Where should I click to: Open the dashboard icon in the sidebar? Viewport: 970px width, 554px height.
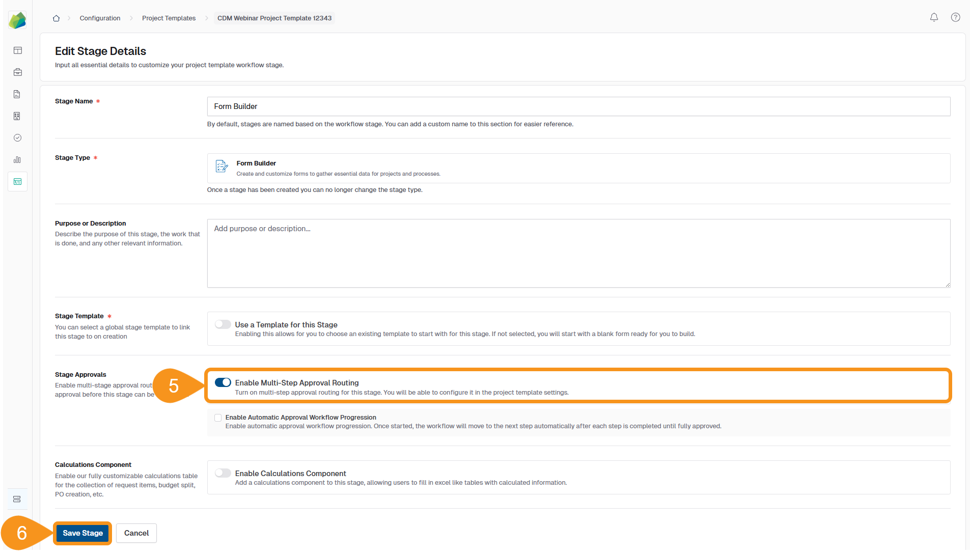(17, 50)
